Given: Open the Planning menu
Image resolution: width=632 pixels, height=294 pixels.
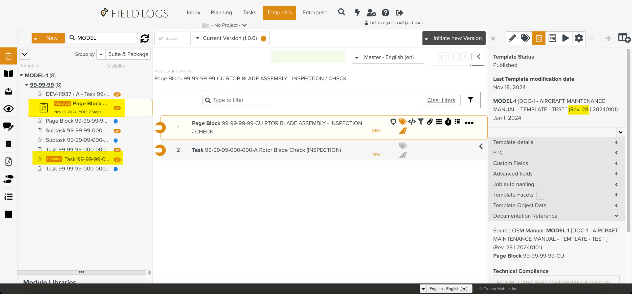Looking at the screenshot, I should tap(221, 12).
